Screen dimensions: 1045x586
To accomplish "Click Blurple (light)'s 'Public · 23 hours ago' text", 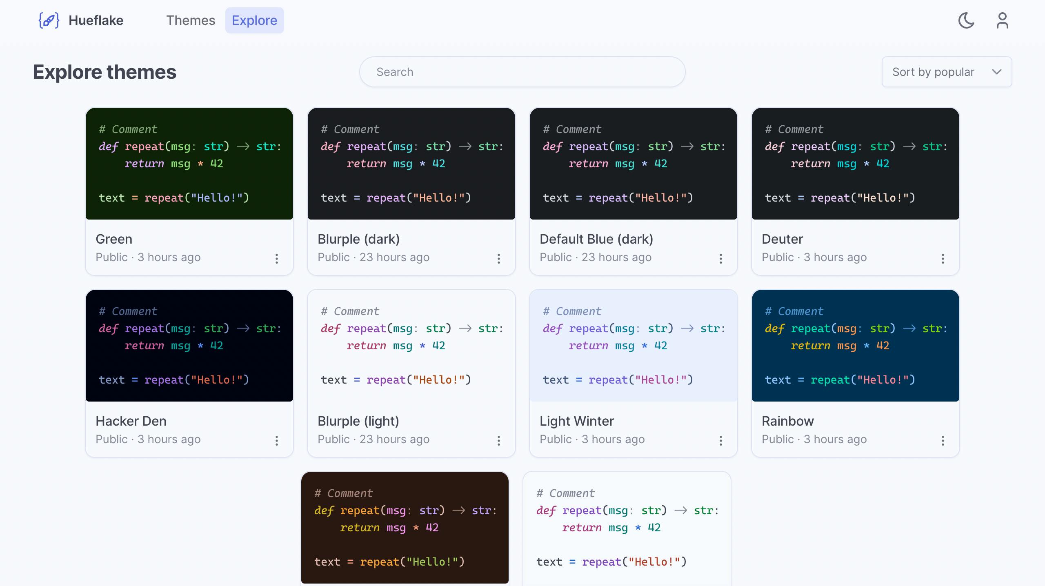I will (374, 439).
